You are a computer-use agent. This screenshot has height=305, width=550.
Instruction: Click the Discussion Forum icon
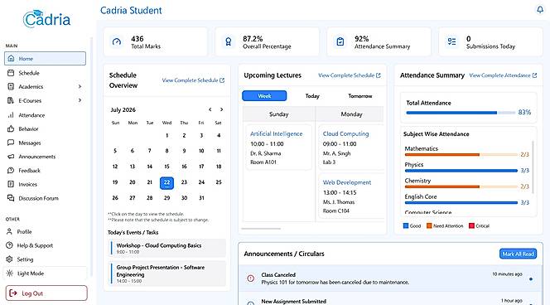pyautogui.click(x=11, y=198)
